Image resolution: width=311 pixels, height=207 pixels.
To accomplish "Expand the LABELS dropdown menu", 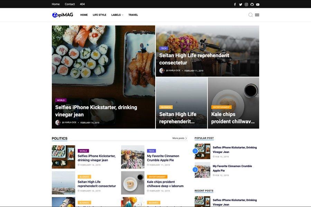I will [116, 14].
